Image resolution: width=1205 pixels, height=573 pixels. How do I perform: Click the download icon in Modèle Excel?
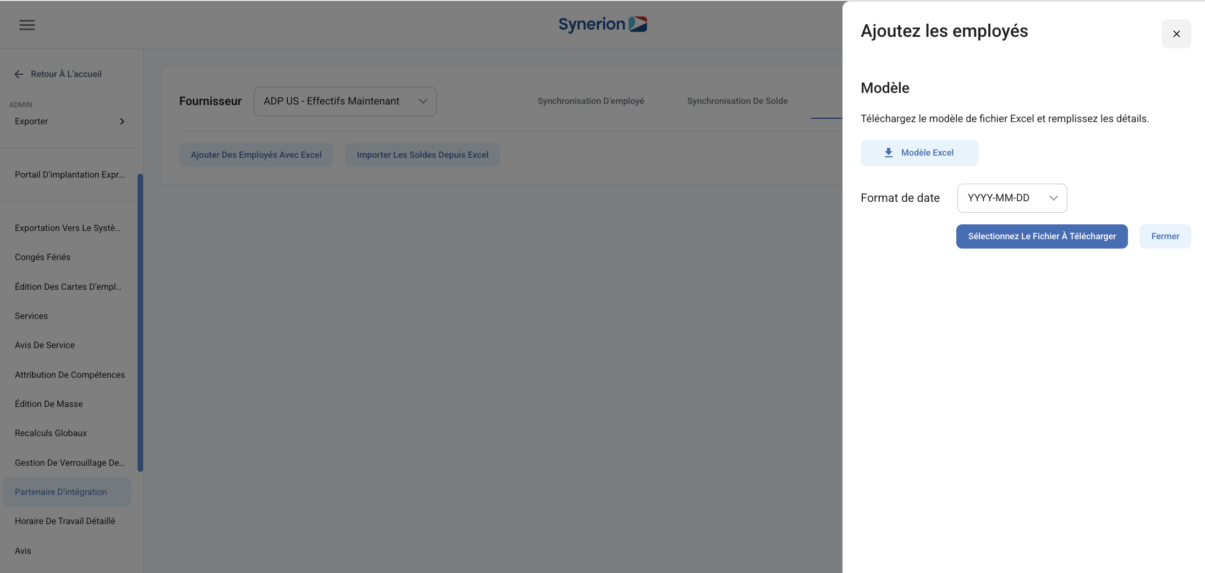click(888, 153)
